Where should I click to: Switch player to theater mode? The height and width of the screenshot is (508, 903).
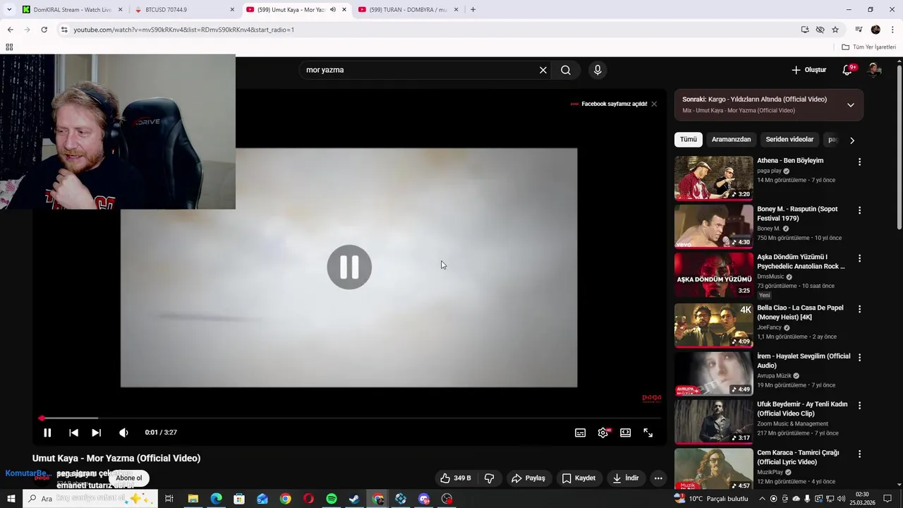coord(625,433)
